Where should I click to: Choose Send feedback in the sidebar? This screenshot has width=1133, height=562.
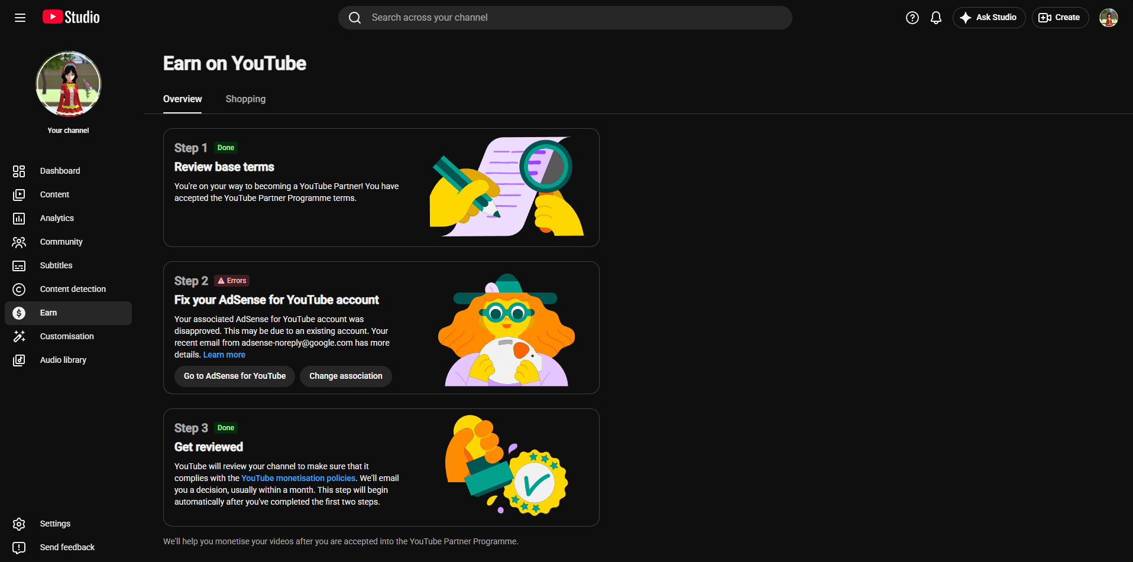click(x=68, y=548)
